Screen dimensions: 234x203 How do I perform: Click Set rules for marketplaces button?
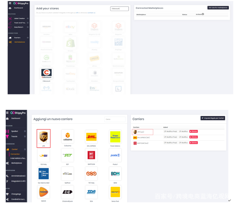click(x=218, y=7)
